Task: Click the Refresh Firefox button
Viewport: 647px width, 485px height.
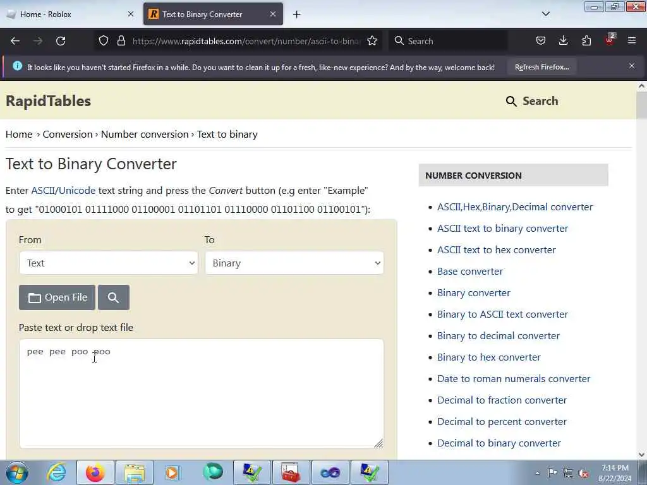Action: [541, 67]
